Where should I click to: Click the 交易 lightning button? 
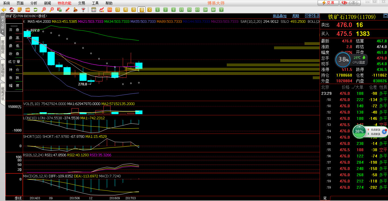[x=328, y=3]
